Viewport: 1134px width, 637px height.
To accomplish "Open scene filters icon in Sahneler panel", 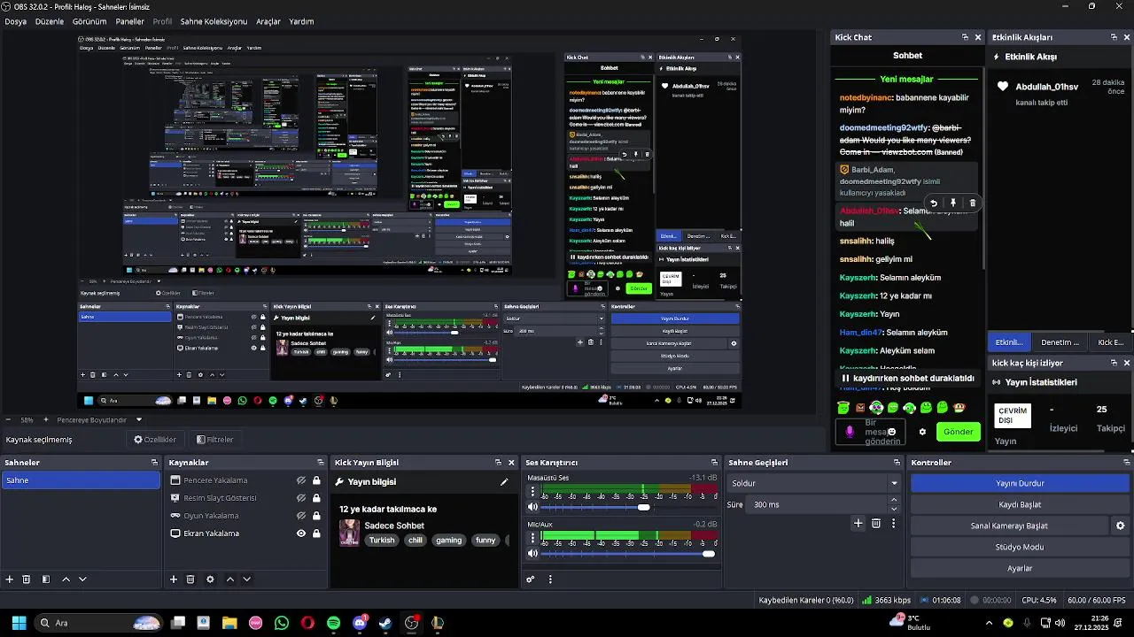I will (46, 579).
